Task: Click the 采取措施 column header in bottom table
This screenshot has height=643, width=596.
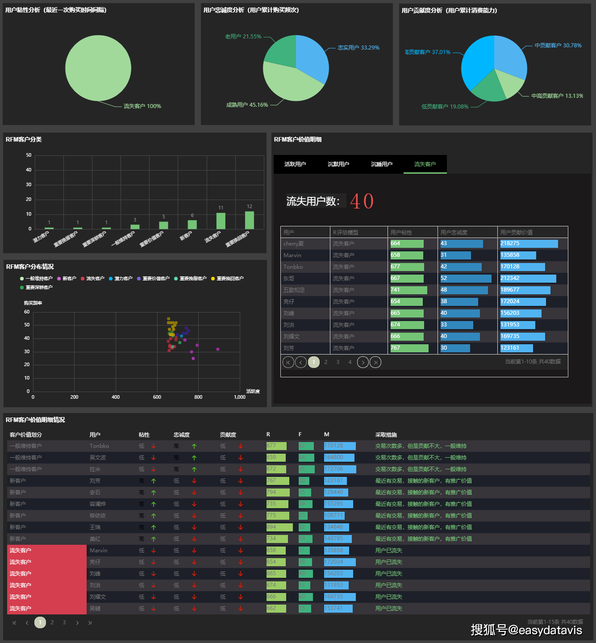Action: coord(386,435)
